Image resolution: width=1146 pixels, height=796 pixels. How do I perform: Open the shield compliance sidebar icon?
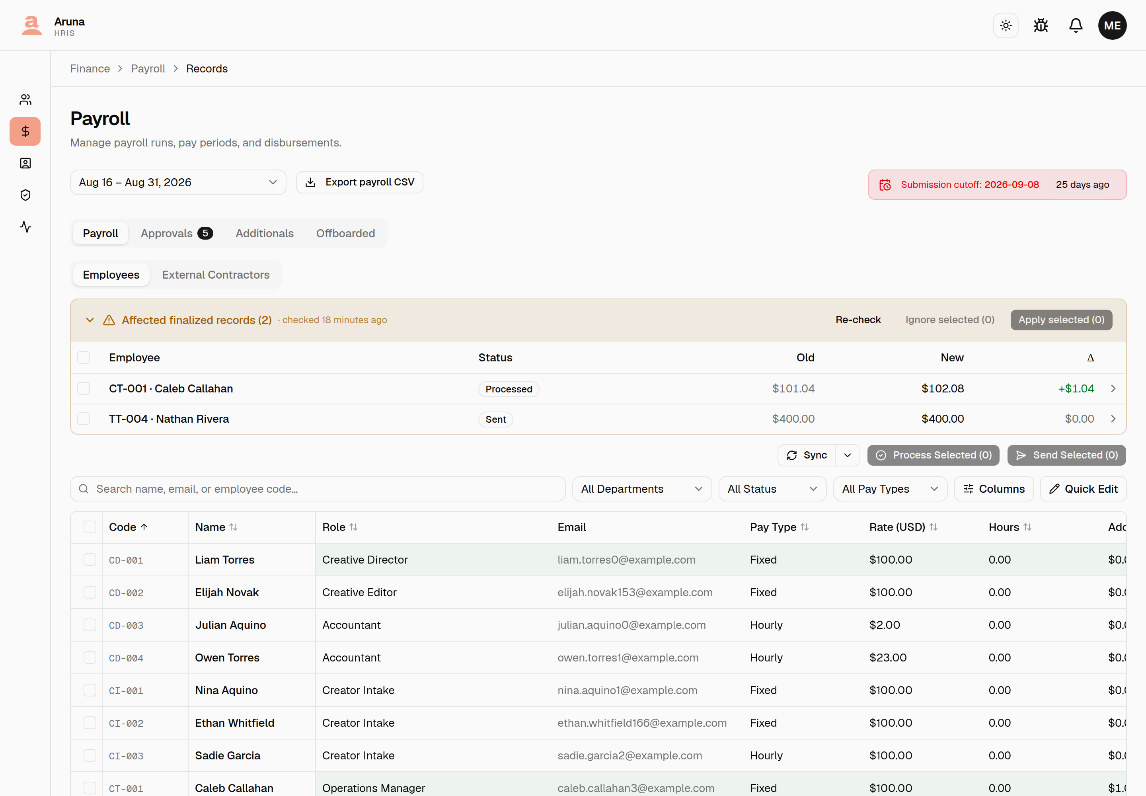25,195
